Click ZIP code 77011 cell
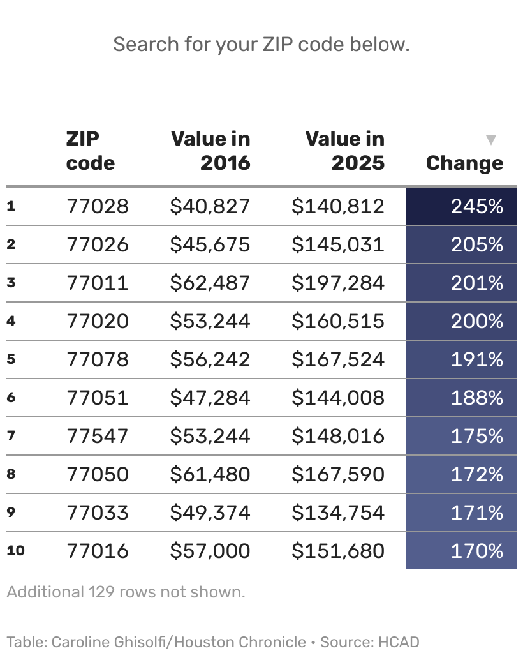 click(98, 283)
